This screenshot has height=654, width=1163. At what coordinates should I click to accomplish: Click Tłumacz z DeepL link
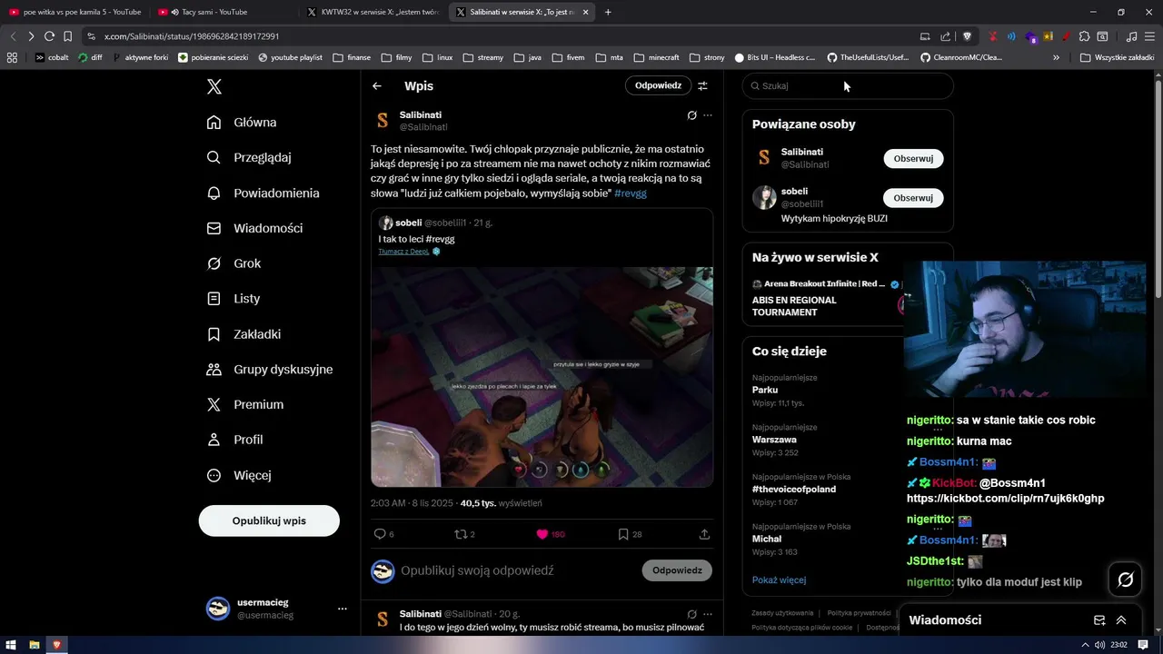pos(404,252)
